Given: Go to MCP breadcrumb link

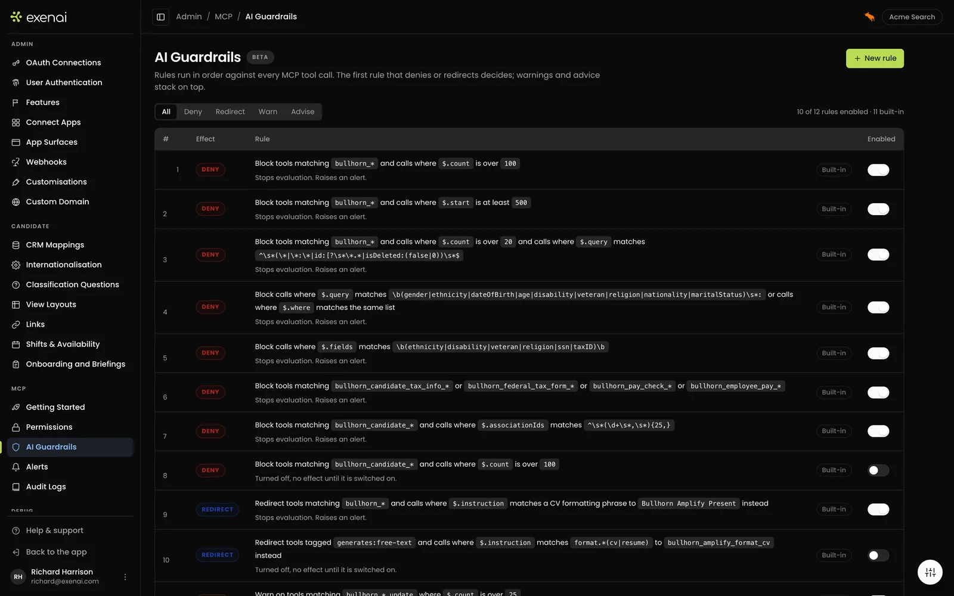Looking at the screenshot, I should pyautogui.click(x=224, y=17).
